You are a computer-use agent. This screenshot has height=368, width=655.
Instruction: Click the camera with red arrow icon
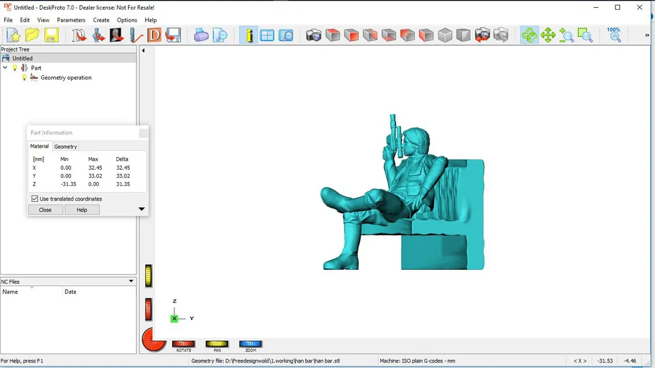tap(482, 35)
